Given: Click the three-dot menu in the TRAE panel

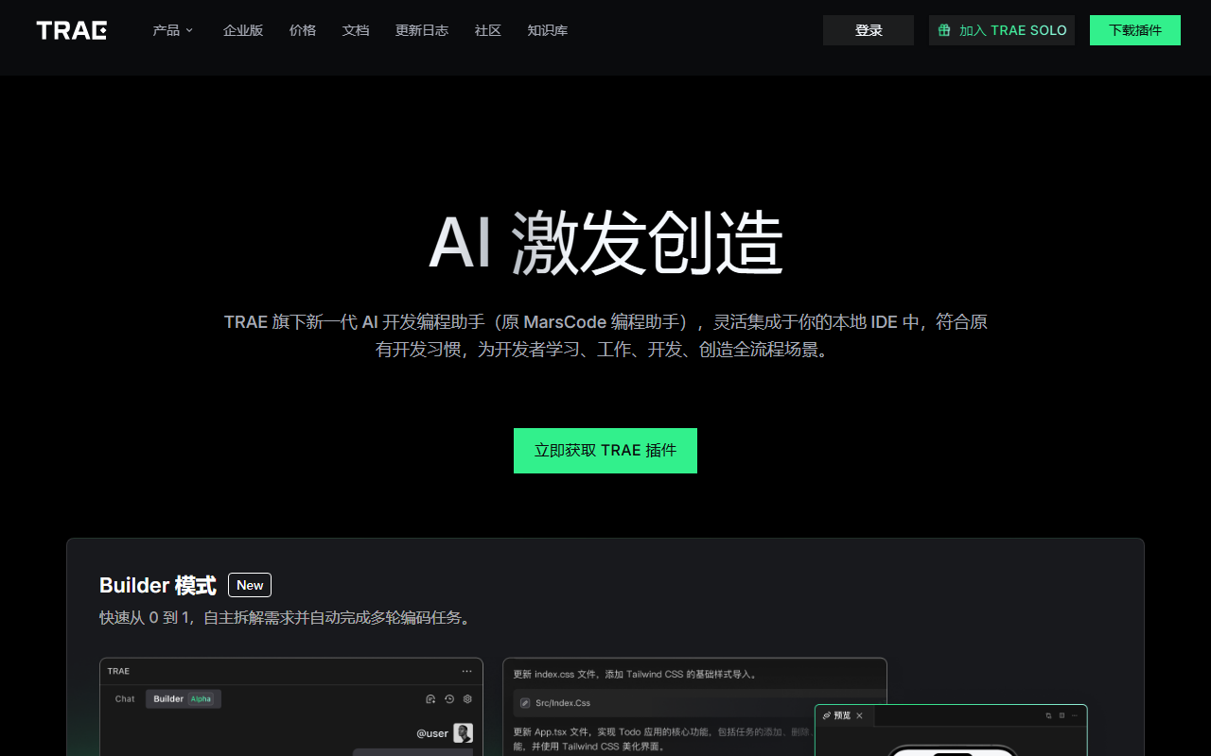Looking at the screenshot, I should (466, 671).
